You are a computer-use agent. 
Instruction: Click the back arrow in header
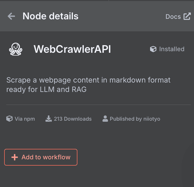[11, 16]
